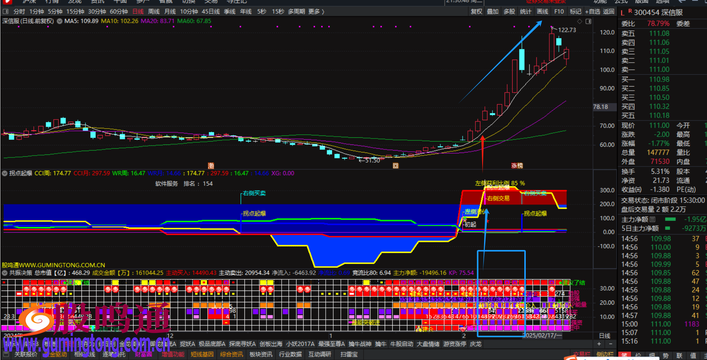707x360 pixels.
Task: Toggle the left sidebar panel icon
Action: (x=6, y=12)
